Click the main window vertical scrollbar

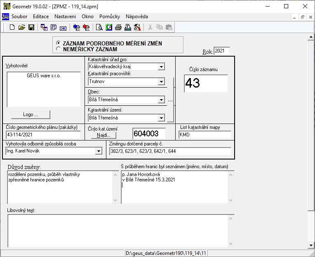tap(311, 124)
